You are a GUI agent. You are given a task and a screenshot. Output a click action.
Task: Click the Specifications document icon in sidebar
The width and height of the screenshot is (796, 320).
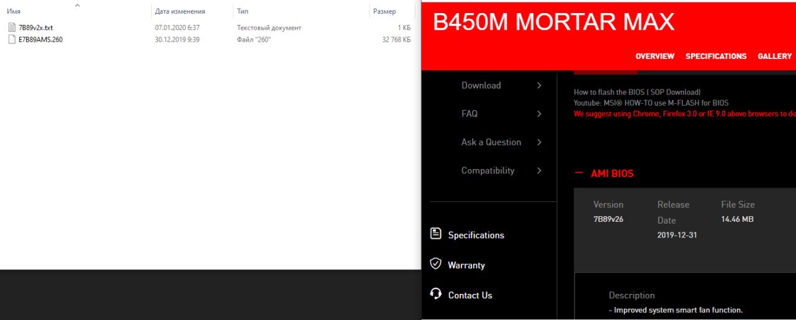(x=436, y=234)
